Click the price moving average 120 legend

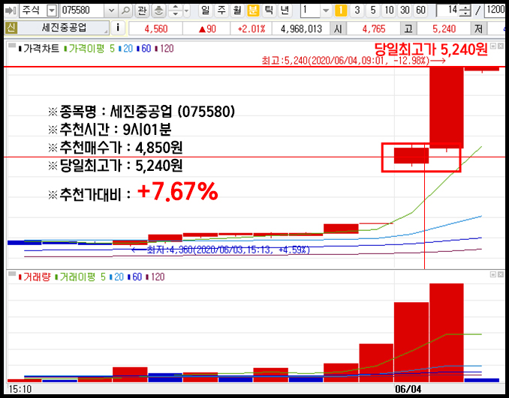click(164, 49)
